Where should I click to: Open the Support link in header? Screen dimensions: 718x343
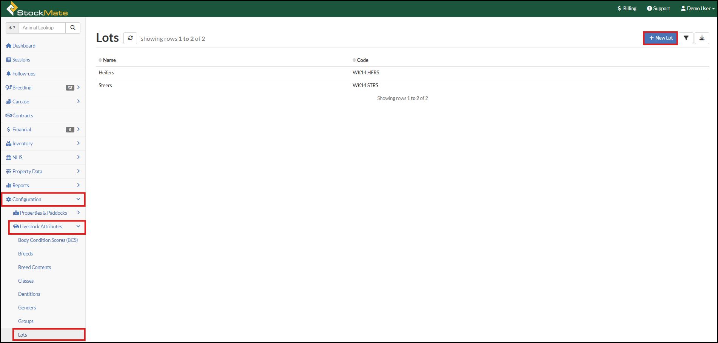658,8
